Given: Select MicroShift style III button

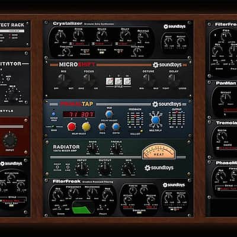Looking at the screenshot, I should (127, 81).
